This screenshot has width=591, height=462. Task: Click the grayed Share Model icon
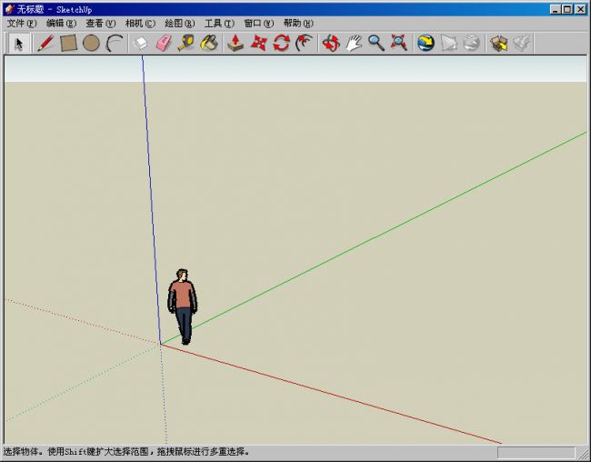[x=522, y=43]
